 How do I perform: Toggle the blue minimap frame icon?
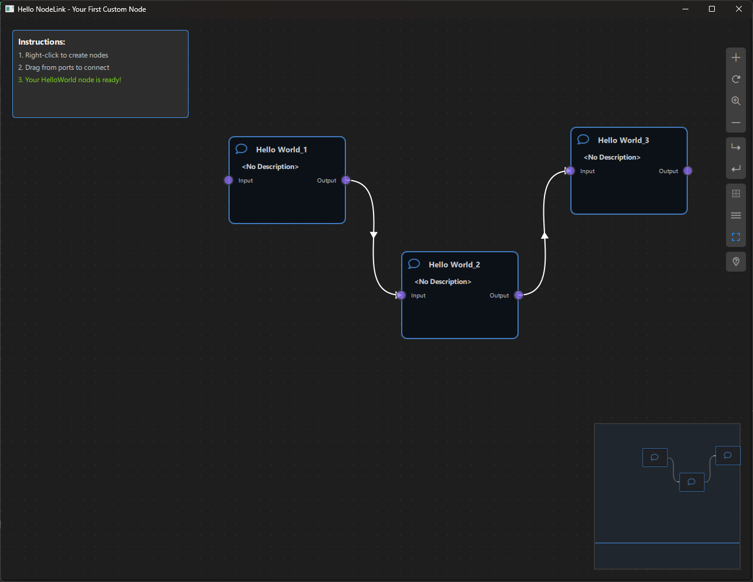736,237
